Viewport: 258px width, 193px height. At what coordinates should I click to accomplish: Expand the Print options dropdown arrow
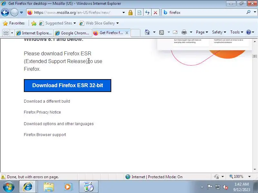point(191,32)
